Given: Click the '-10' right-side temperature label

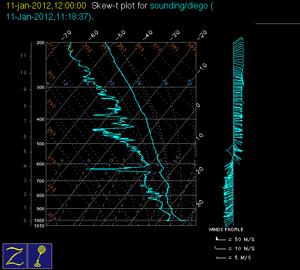Looking at the screenshot, I should 202,68.
